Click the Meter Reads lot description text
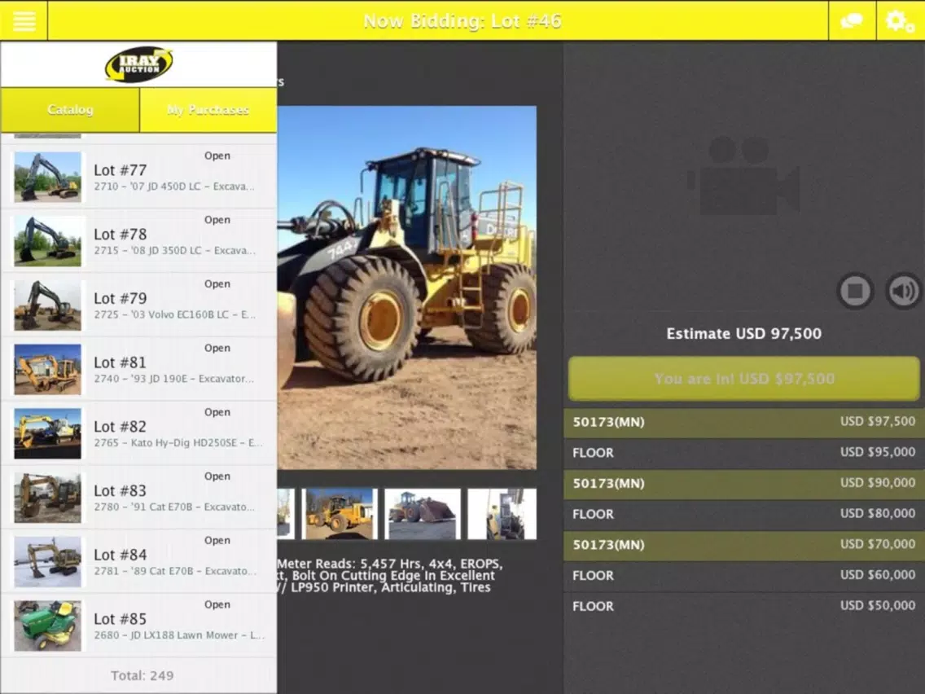This screenshot has height=694, width=925. coord(390,575)
